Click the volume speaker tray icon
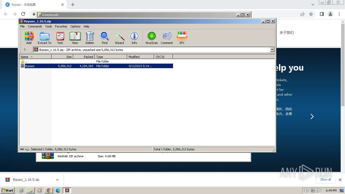345x194 pixels. coord(306,190)
